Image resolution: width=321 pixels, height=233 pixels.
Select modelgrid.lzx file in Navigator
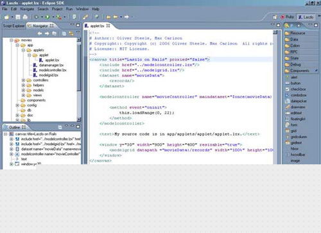tap(46, 75)
